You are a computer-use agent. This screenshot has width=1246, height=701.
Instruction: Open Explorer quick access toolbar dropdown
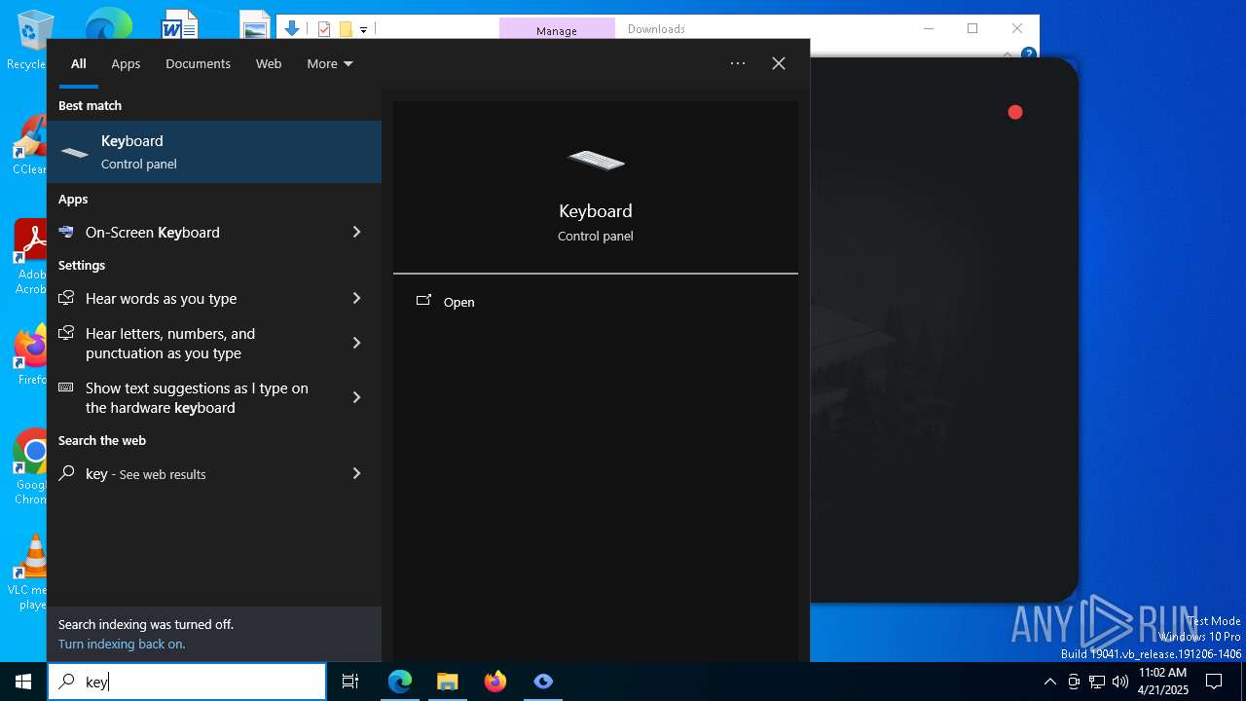pyautogui.click(x=363, y=29)
